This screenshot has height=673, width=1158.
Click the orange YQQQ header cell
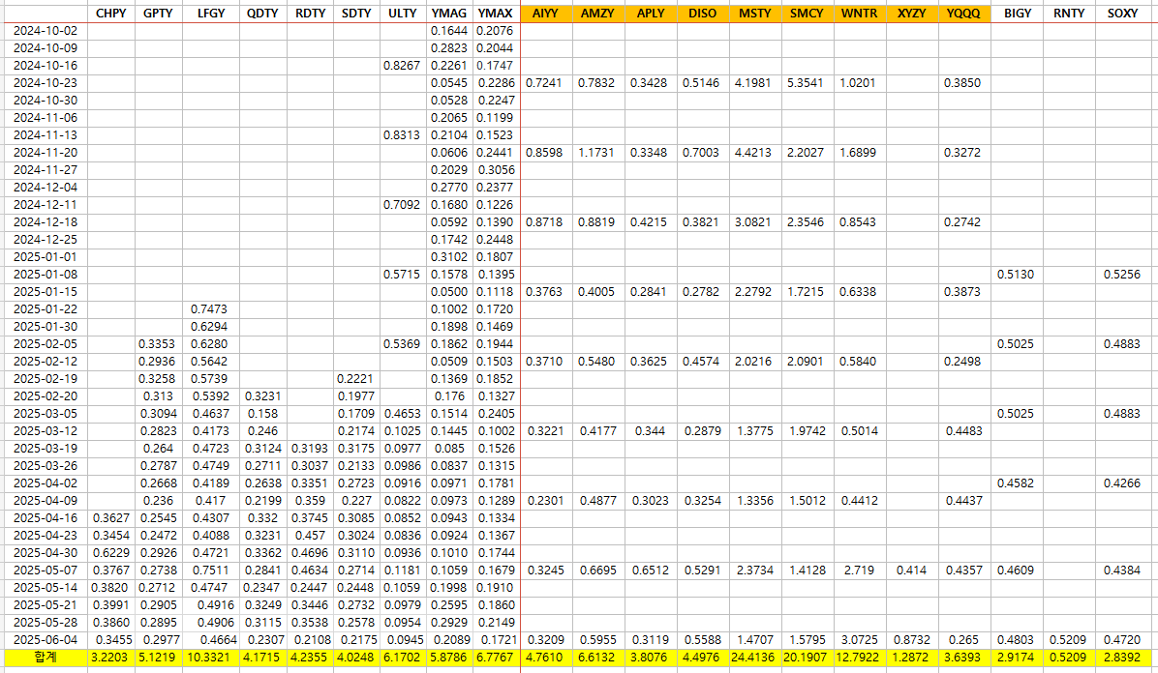963,14
